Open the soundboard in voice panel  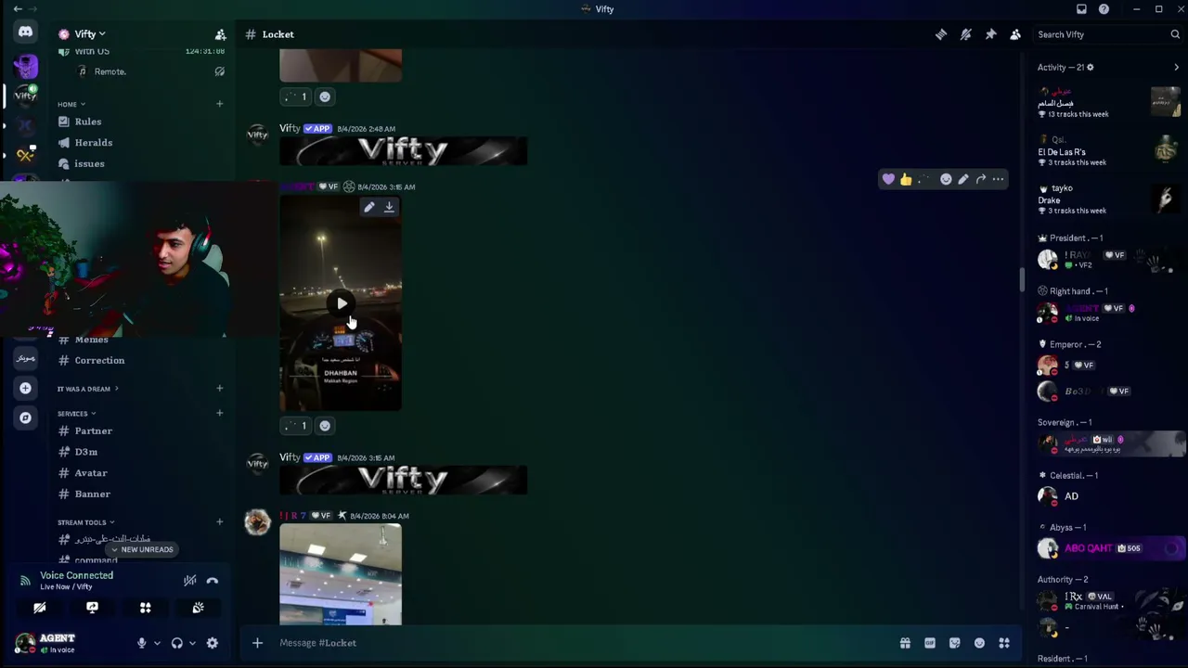click(x=198, y=608)
